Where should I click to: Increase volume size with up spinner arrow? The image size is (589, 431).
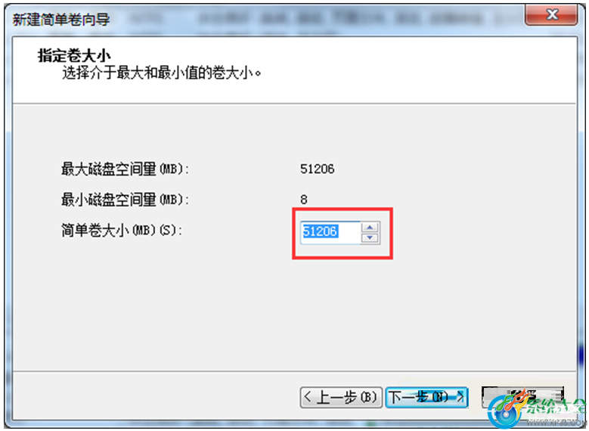click(370, 228)
